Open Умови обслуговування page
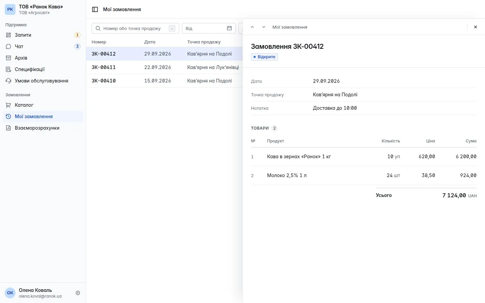 point(43,81)
